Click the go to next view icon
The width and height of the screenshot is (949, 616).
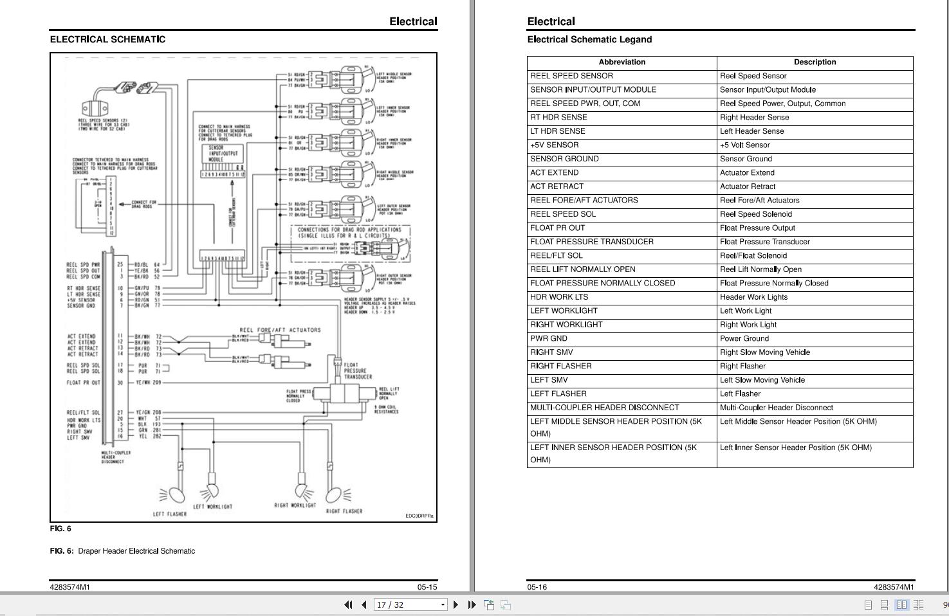pos(506,604)
